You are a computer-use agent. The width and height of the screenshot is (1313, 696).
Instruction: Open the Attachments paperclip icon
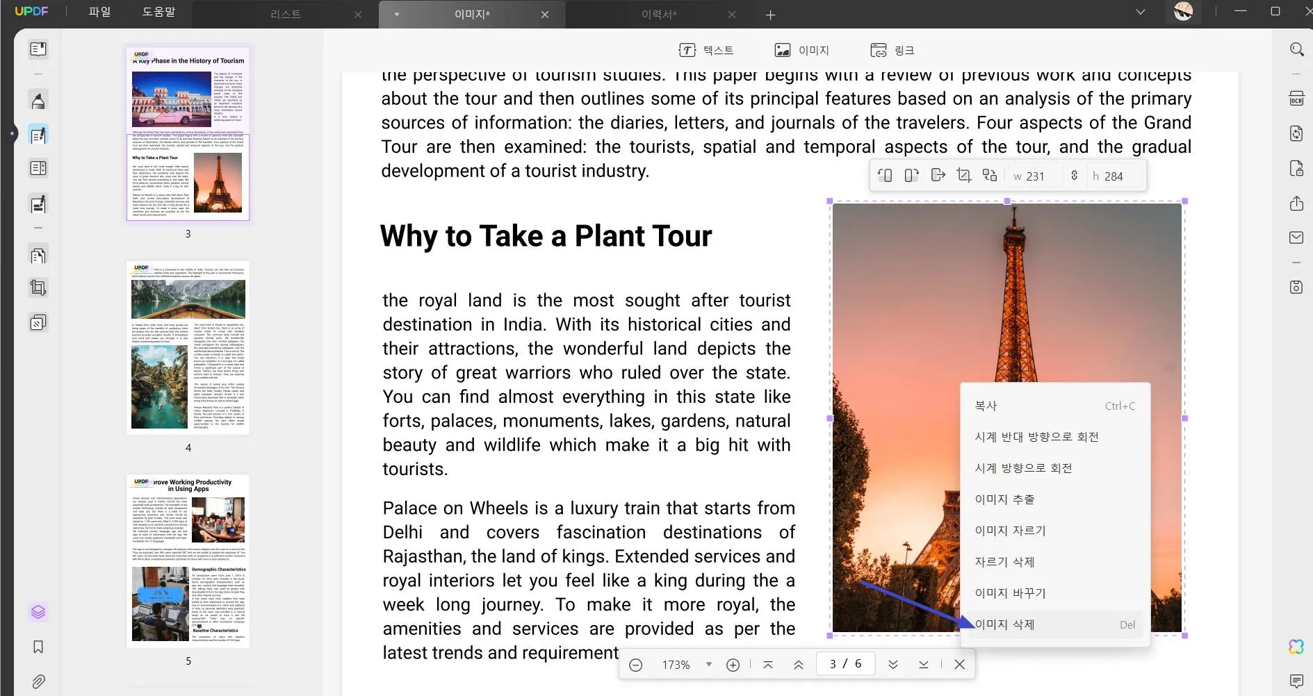38,681
